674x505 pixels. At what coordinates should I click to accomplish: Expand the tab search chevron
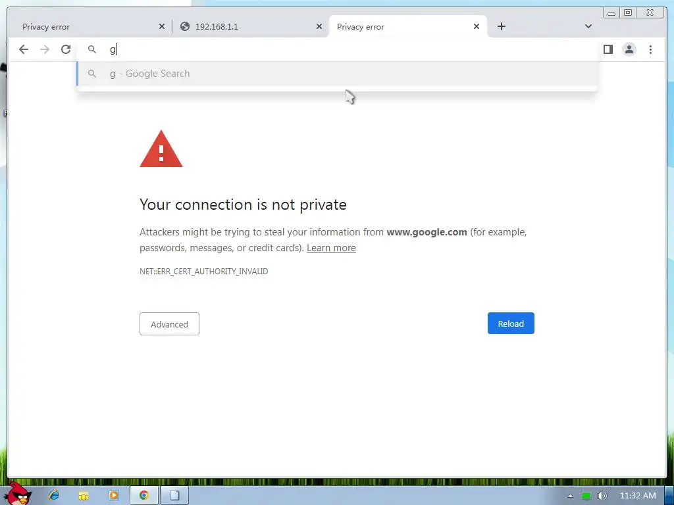pos(588,26)
